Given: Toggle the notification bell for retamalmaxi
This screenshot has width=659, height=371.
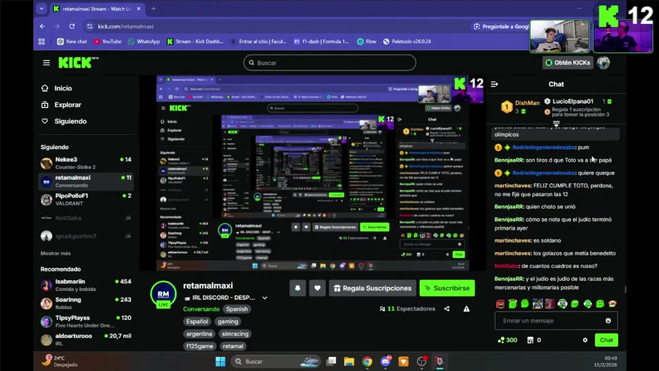Looking at the screenshot, I should (298, 288).
